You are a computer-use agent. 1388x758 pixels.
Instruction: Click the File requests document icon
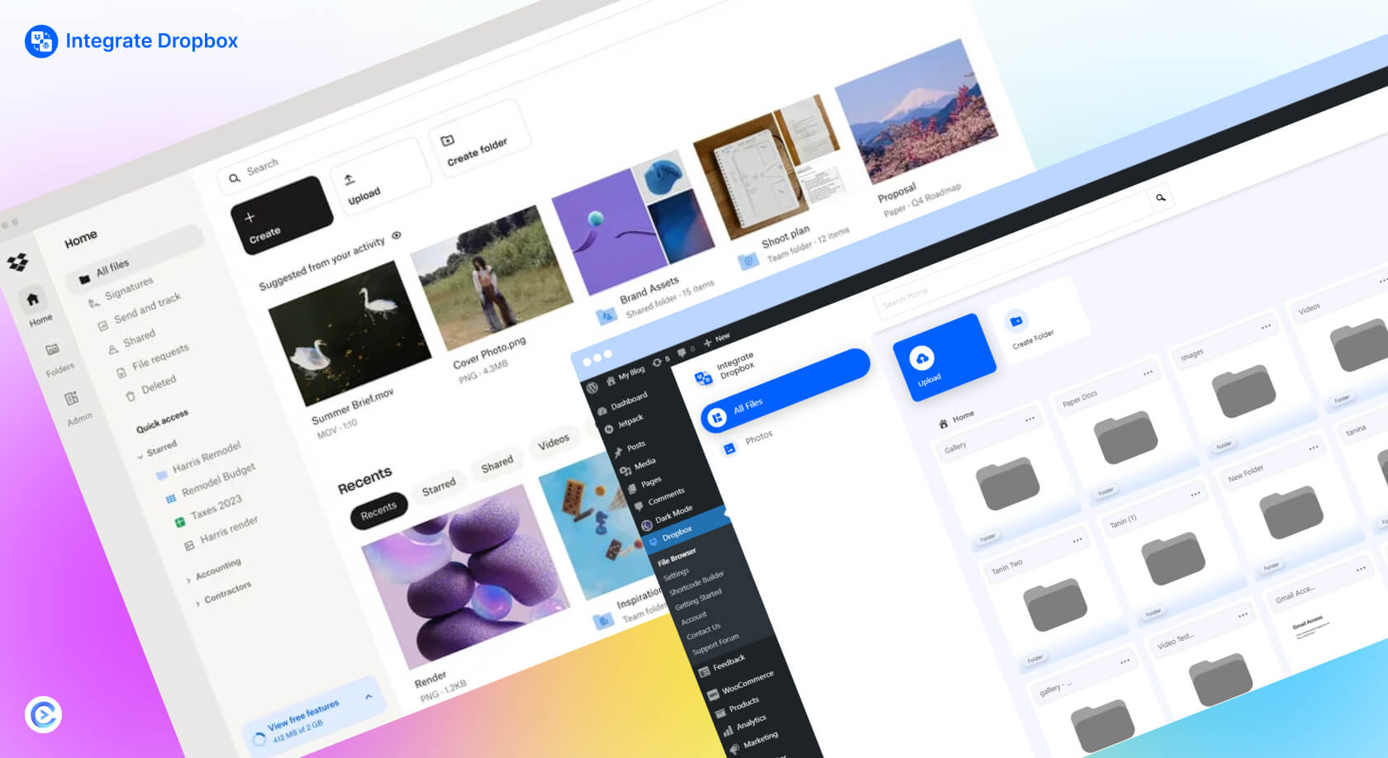121,372
